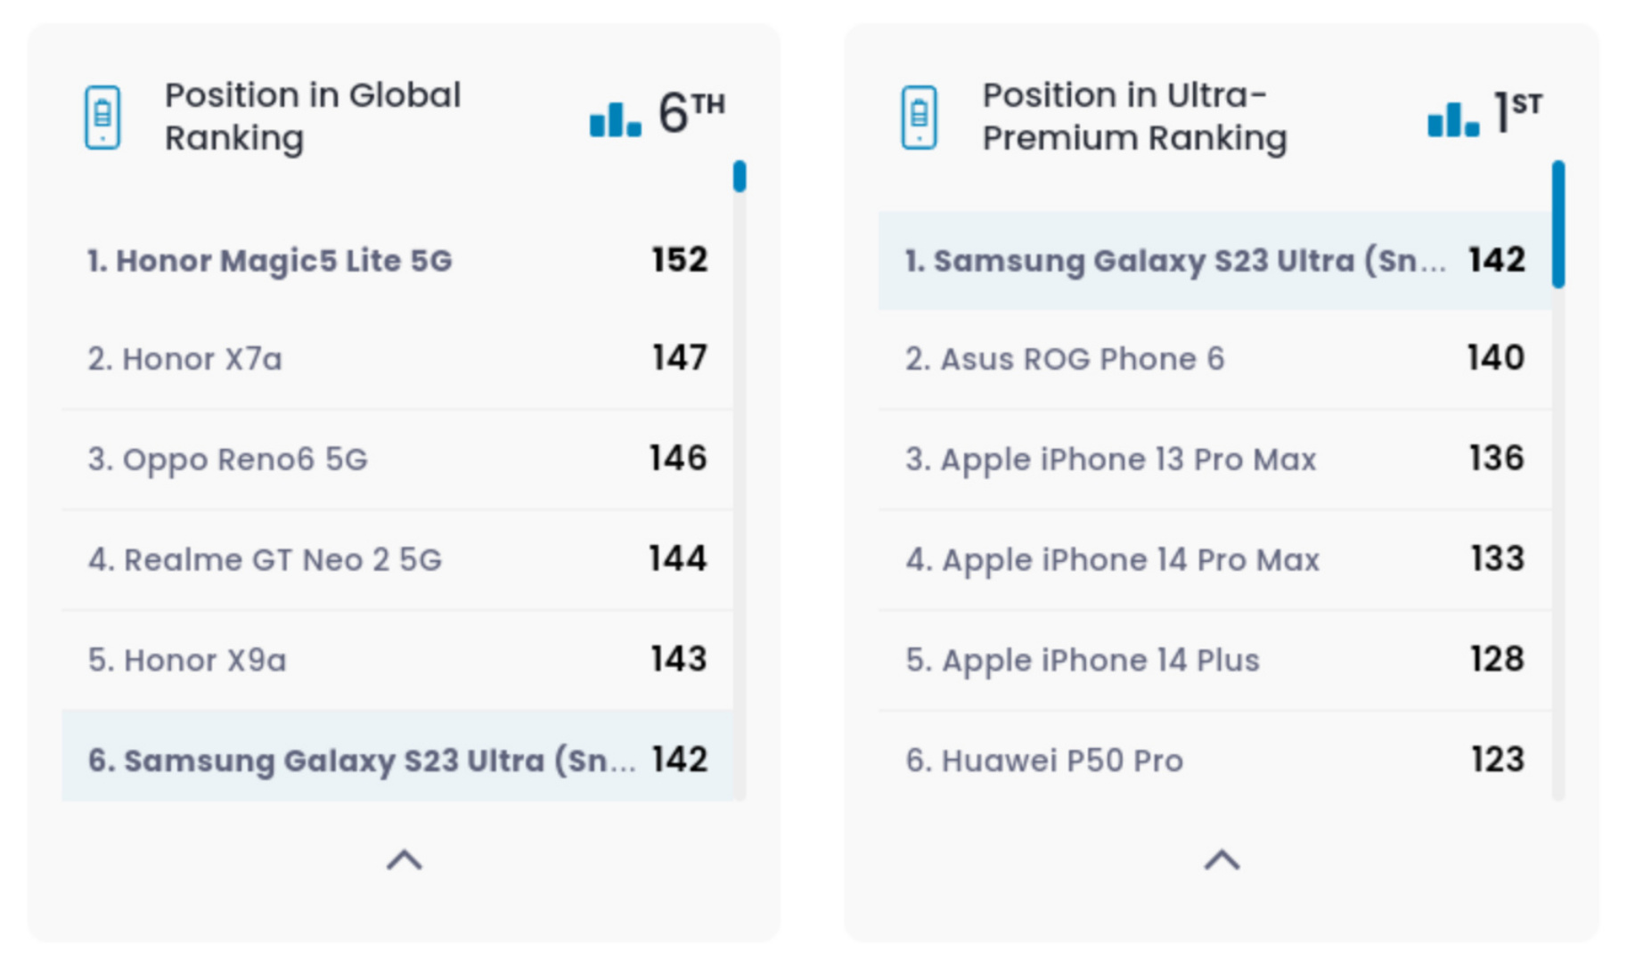Click the battery phone icon beside Ultra-Premium Ranking

tap(919, 118)
